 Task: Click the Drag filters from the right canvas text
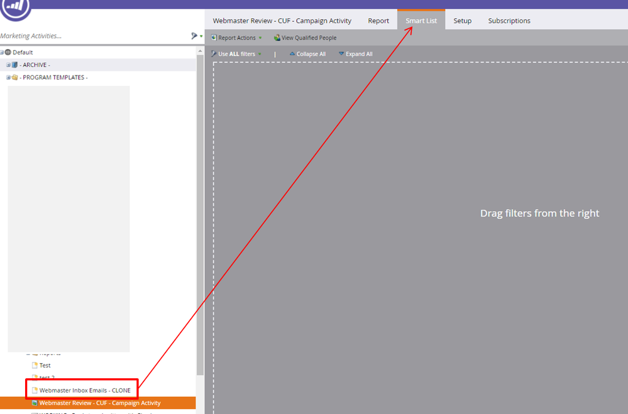tap(539, 213)
